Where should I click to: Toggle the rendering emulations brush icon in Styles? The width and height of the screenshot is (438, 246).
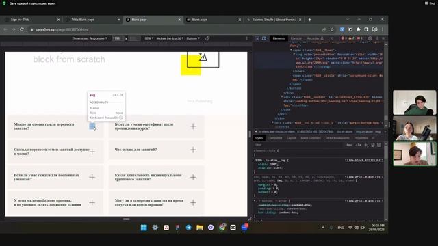coord(372,145)
